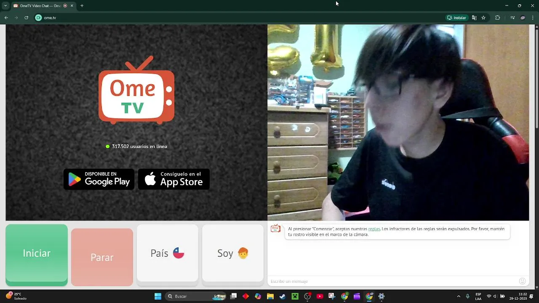Open the Windows Start menu
The width and height of the screenshot is (539, 303).
coord(158,296)
